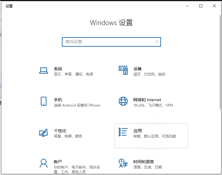Screen dimensions: 222x175
Task: Open the 网络和 Internet globe icon
Action: [123, 101]
